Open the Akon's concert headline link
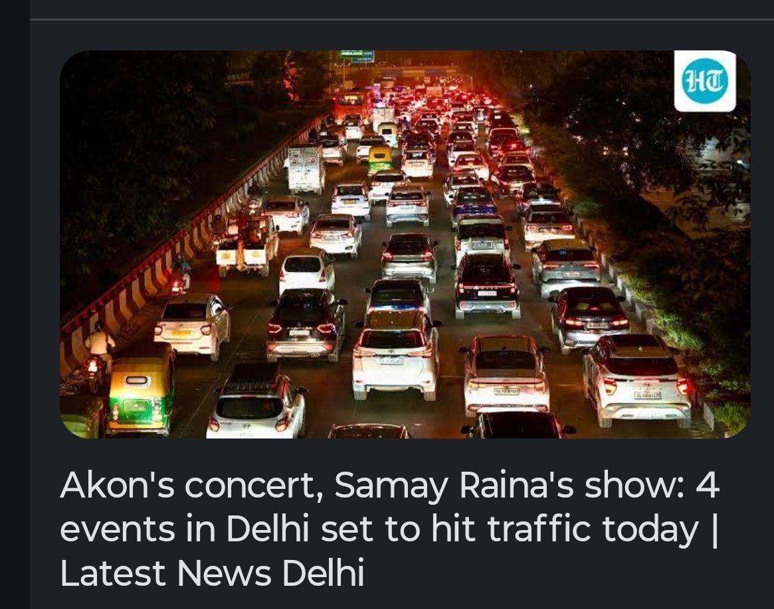 [x=389, y=529]
